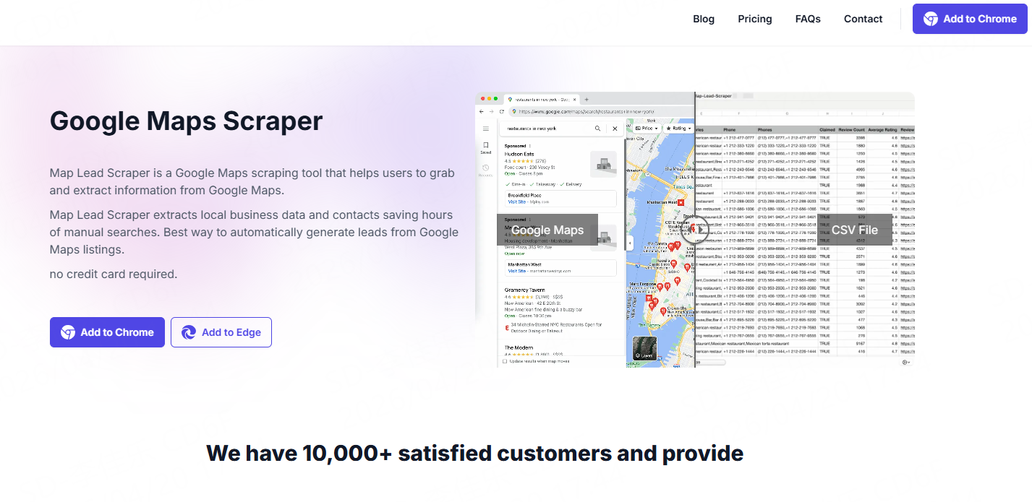This screenshot has height=502, width=1032.
Task: Click the Layers thumbnail on the map
Action: tap(645, 348)
